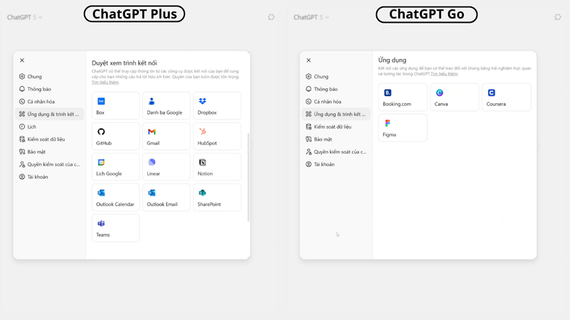Go to Tài khoản in the Go panel

324,164
